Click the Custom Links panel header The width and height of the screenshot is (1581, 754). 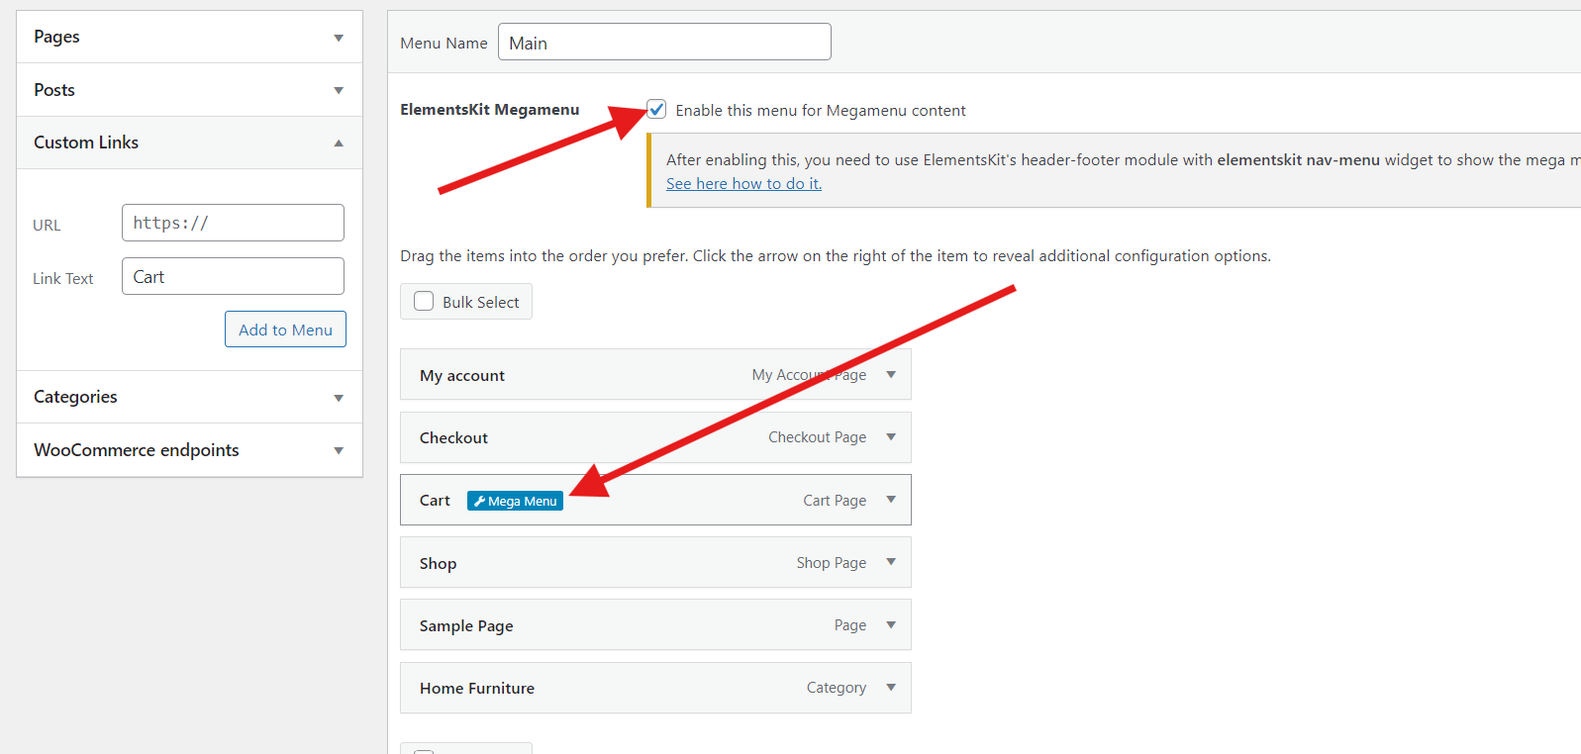[189, 142]
